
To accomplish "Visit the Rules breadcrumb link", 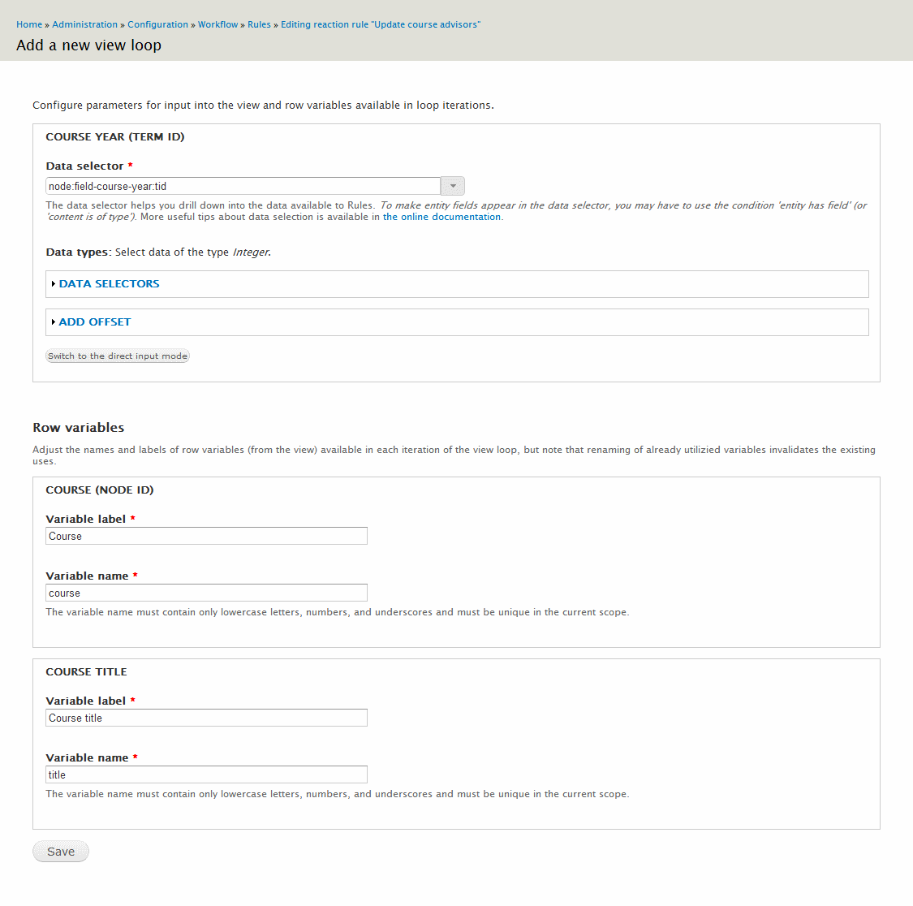I will point(259,24).
